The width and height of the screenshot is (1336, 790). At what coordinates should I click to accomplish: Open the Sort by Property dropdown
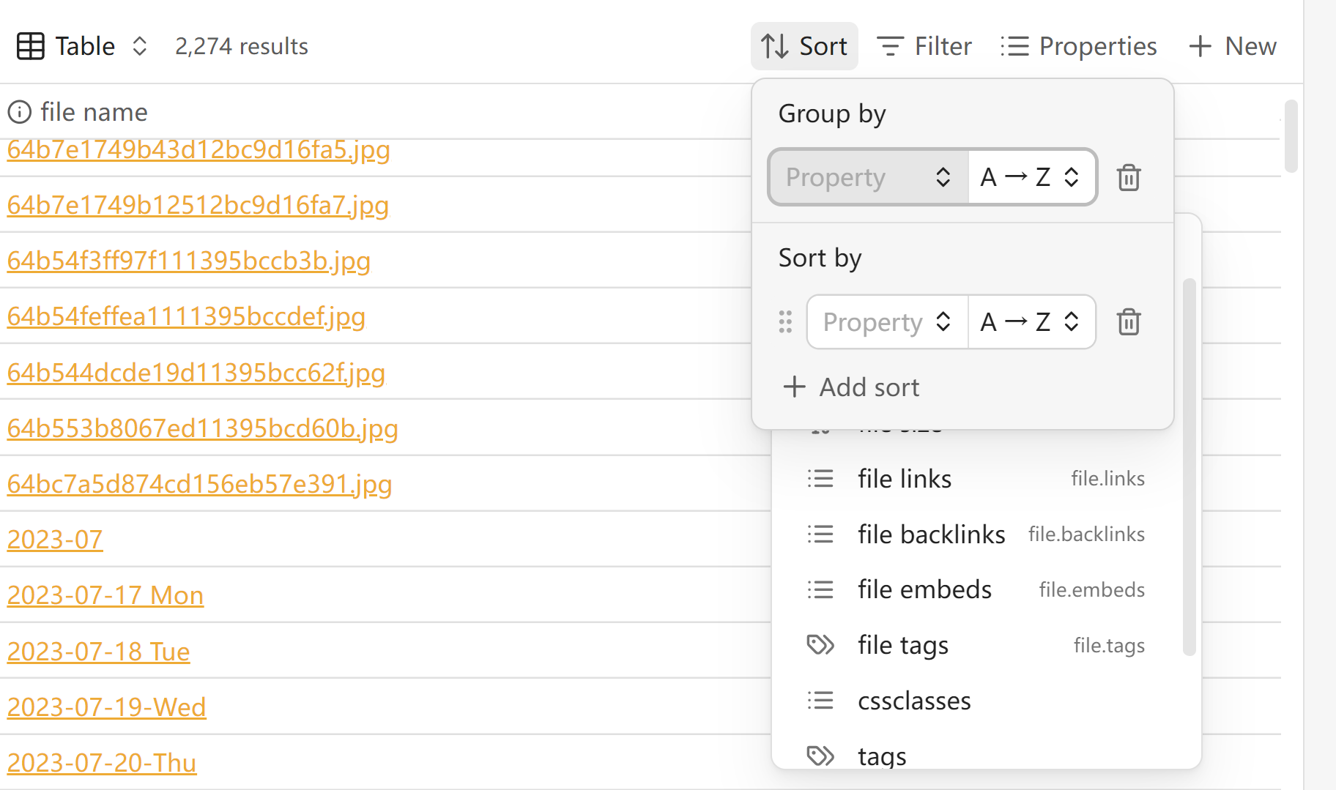(x=887, y=322)
